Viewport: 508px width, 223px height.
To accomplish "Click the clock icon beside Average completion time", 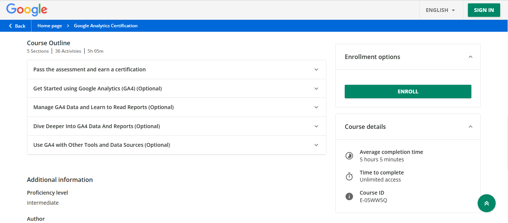I will (x=349, y=155).
